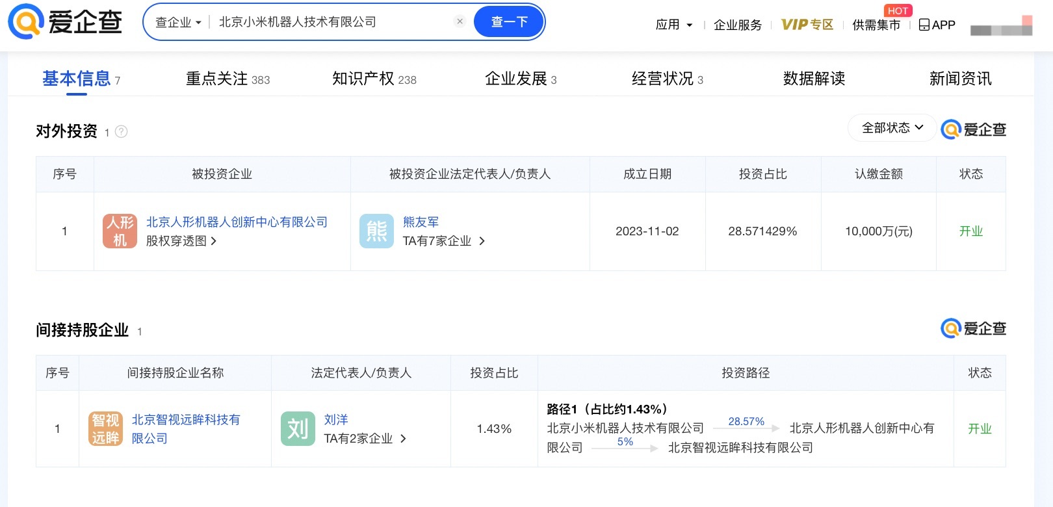The height and width of the screenshot is (507, 1053).
Task: Click the 查一下 search button
Action: (509, 22)
